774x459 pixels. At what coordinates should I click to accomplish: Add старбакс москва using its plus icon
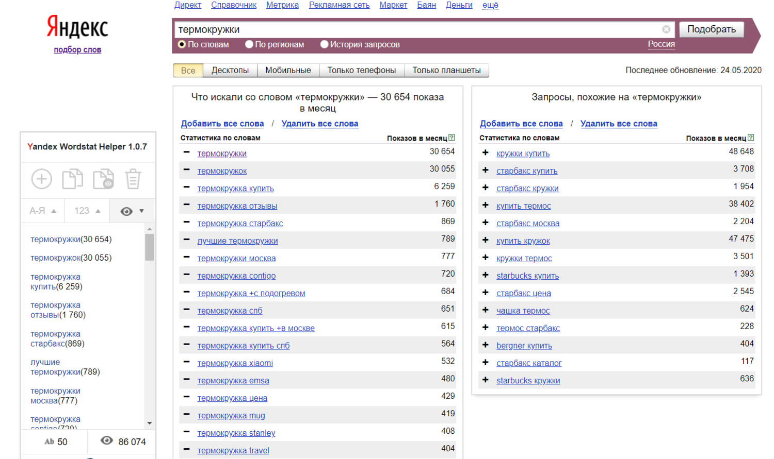click(x=485, y=223)
